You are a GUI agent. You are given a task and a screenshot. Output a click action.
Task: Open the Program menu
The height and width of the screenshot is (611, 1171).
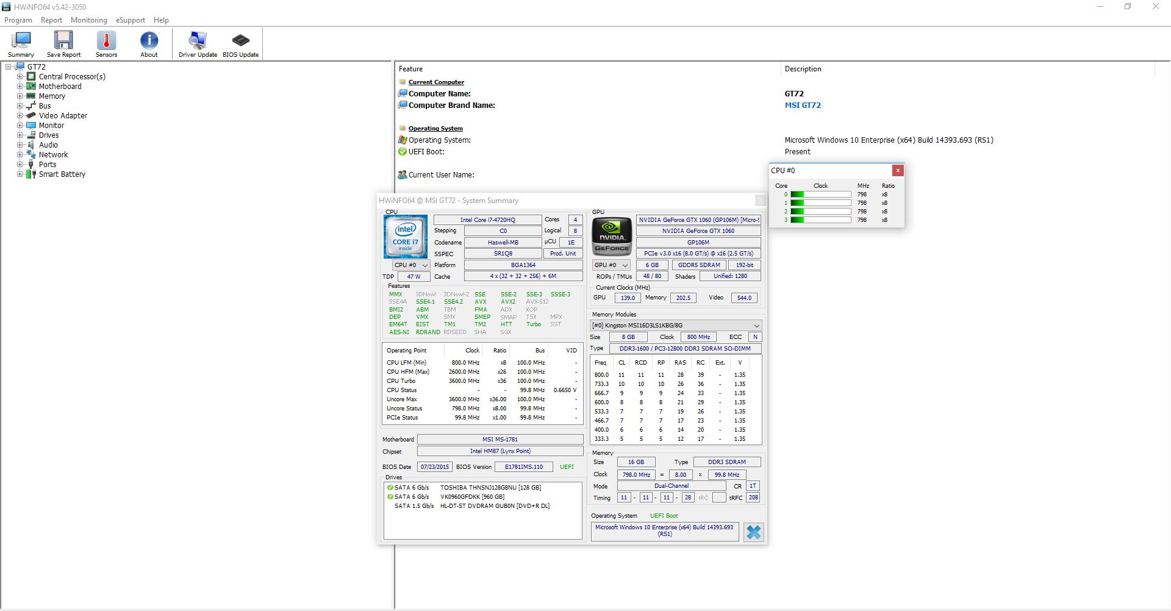18,20
